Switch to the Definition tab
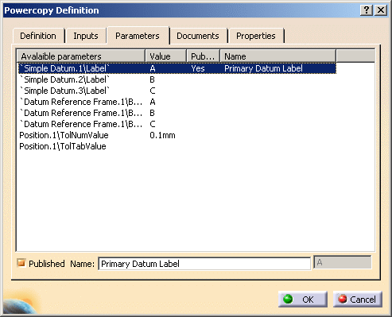 tap(38, 36)
